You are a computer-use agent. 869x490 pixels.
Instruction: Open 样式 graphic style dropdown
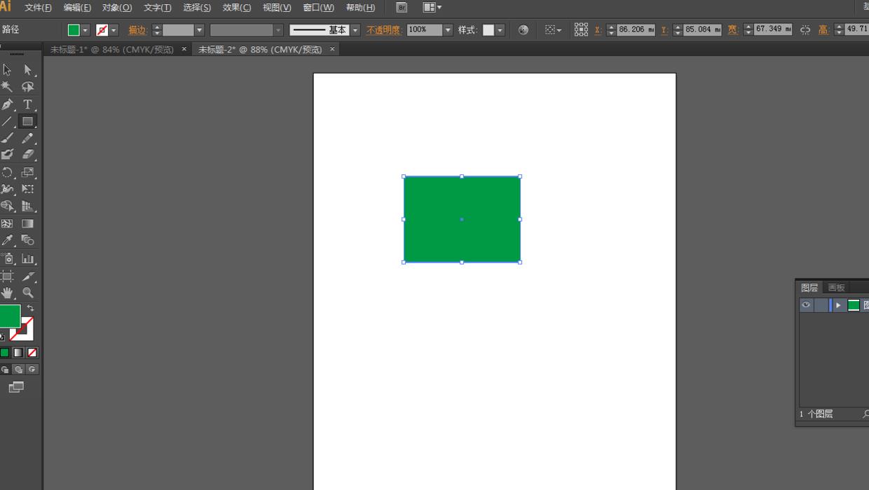(500, 30)
